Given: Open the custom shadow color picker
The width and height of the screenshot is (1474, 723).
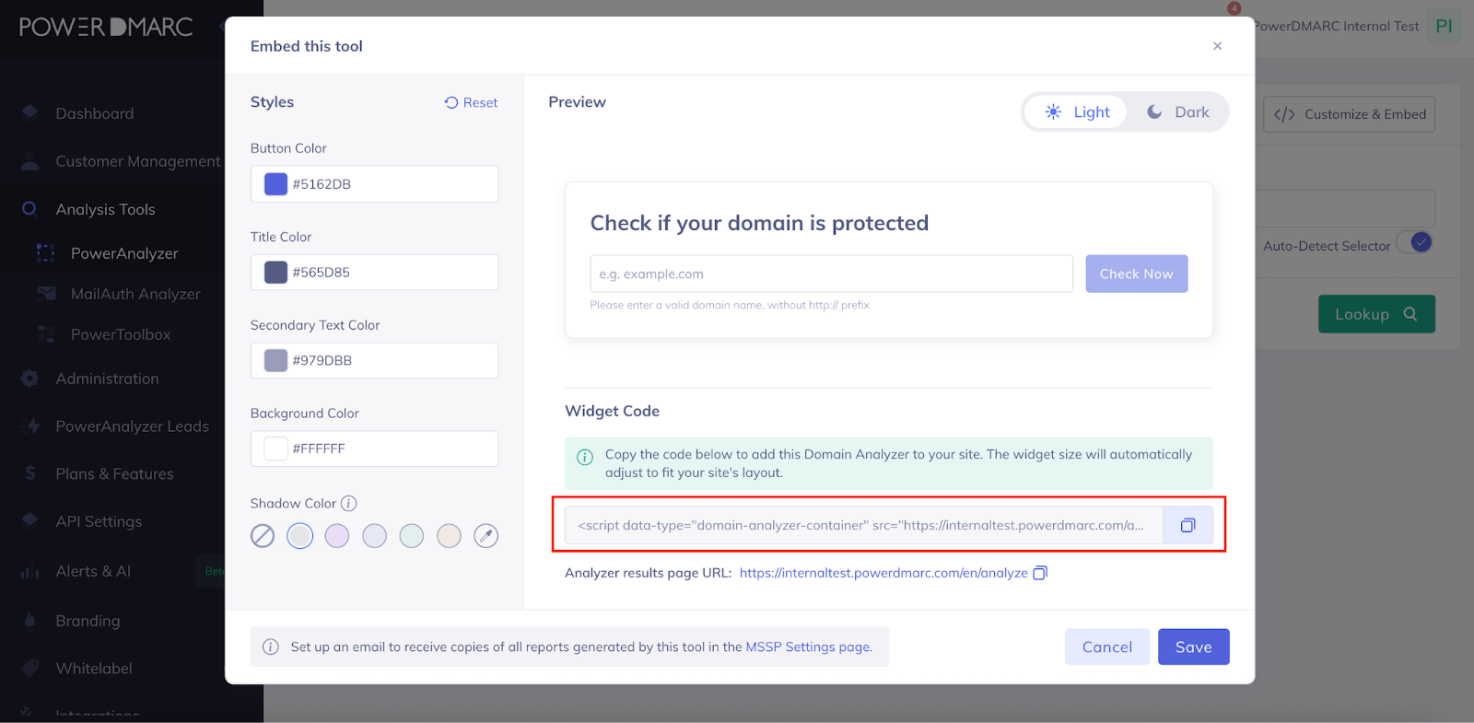Looking at the screenshot, I should (485, 535).
